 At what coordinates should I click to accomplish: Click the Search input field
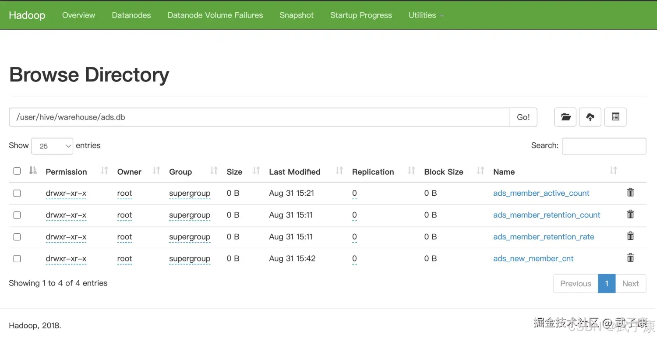pyautogui.click(x=604, y=146)
